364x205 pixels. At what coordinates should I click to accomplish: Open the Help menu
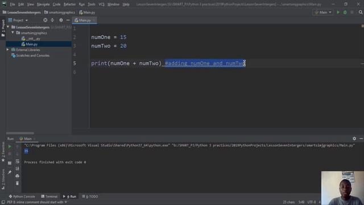(x=126, y=5)
